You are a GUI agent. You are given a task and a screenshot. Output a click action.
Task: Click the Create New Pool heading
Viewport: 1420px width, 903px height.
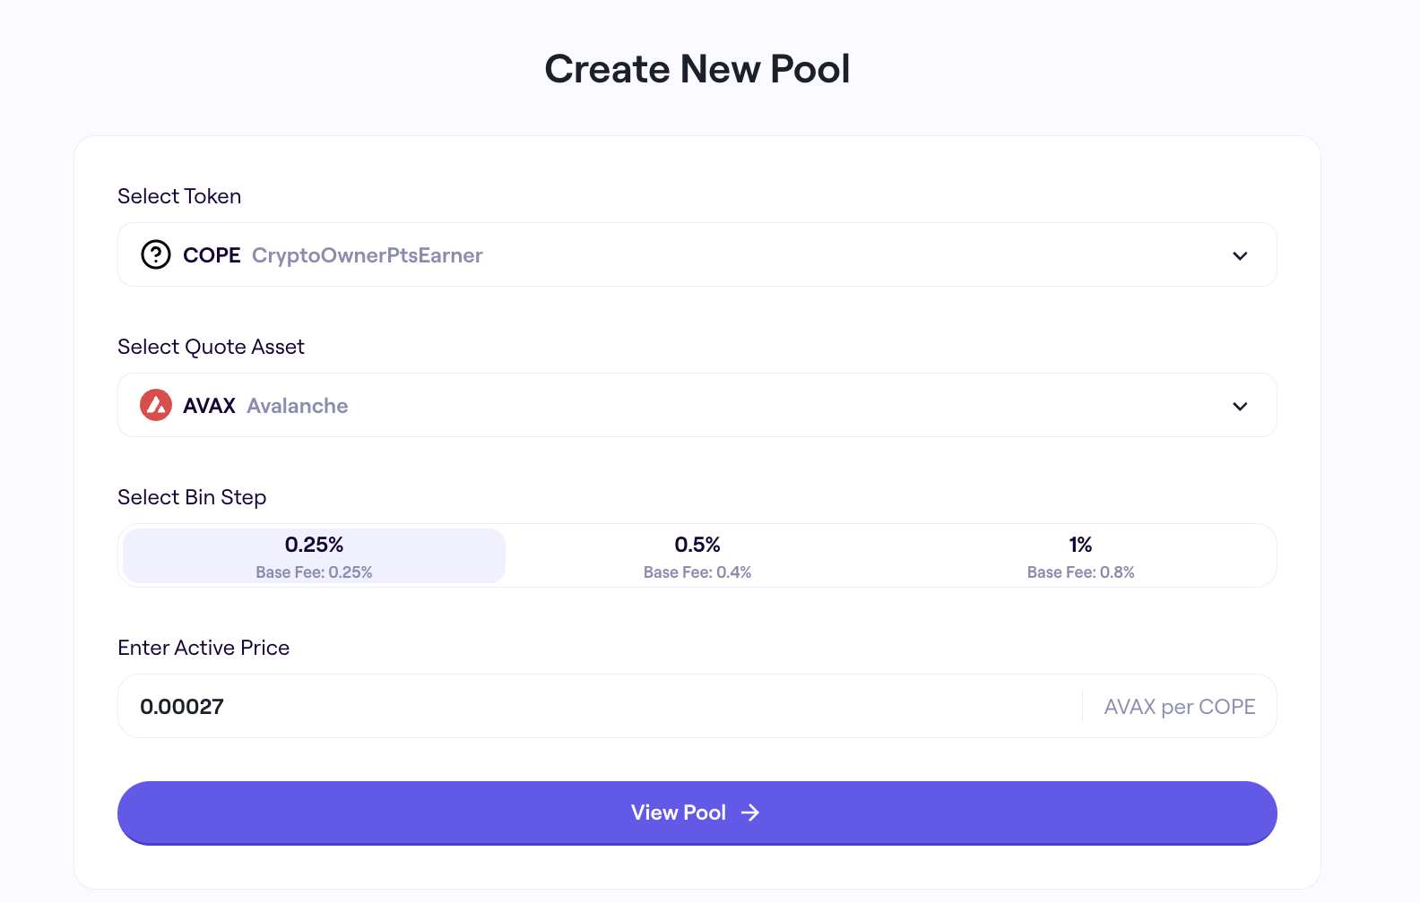[x=697, y=69]
